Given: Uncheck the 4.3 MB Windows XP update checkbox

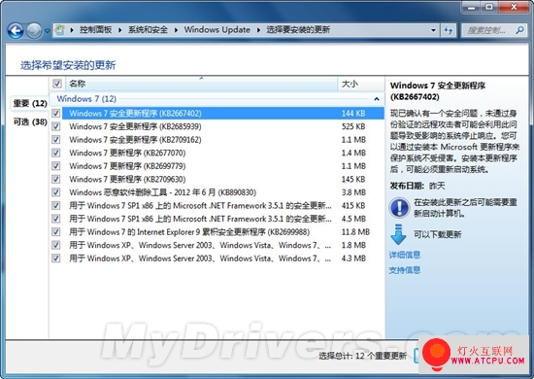Looking at the screenshot, I should pos(56,258).
